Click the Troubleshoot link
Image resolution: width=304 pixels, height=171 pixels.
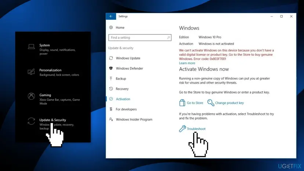coord(196,129)
